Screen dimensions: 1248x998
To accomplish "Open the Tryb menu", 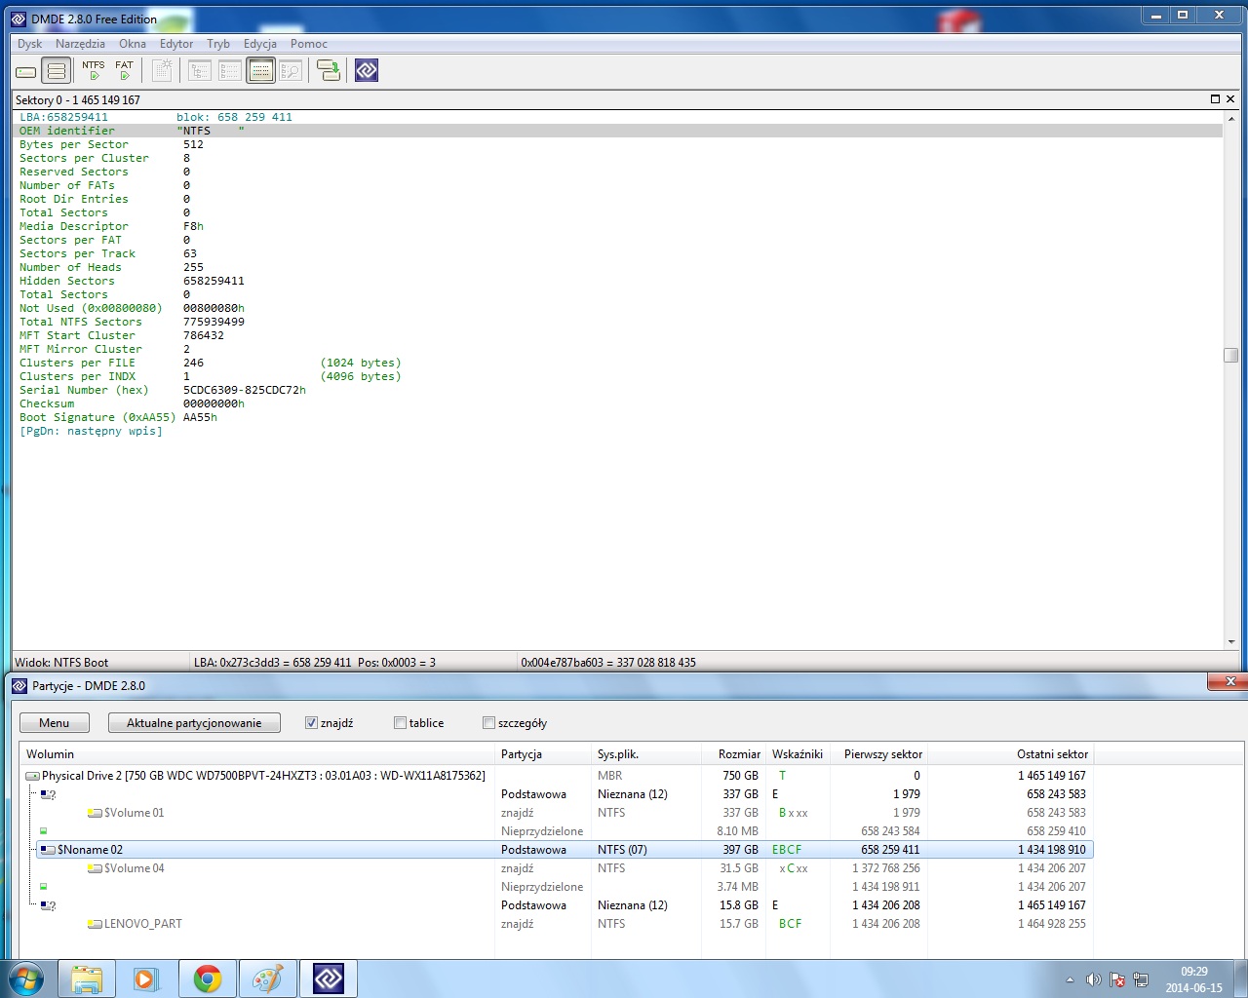I will [218, 44].
